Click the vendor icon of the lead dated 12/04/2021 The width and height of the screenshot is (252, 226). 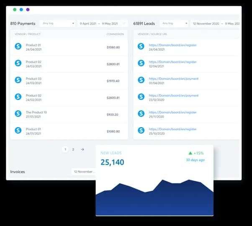point(141,63)
